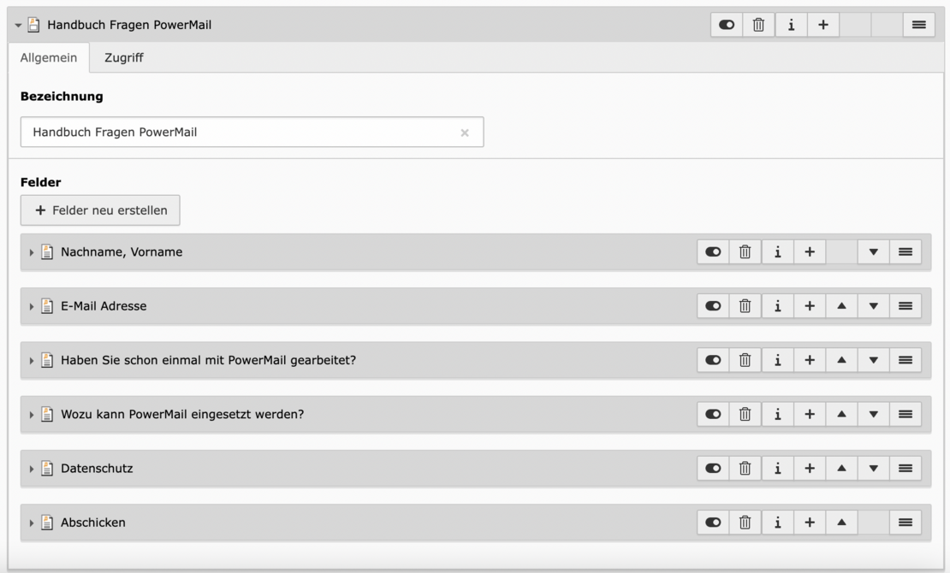Clear the Bezeichnung text field

point(465,133)
